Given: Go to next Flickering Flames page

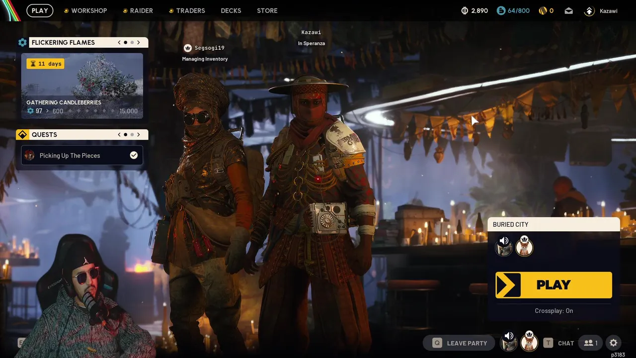Looking at the screenshot, I should coord(138,42).
